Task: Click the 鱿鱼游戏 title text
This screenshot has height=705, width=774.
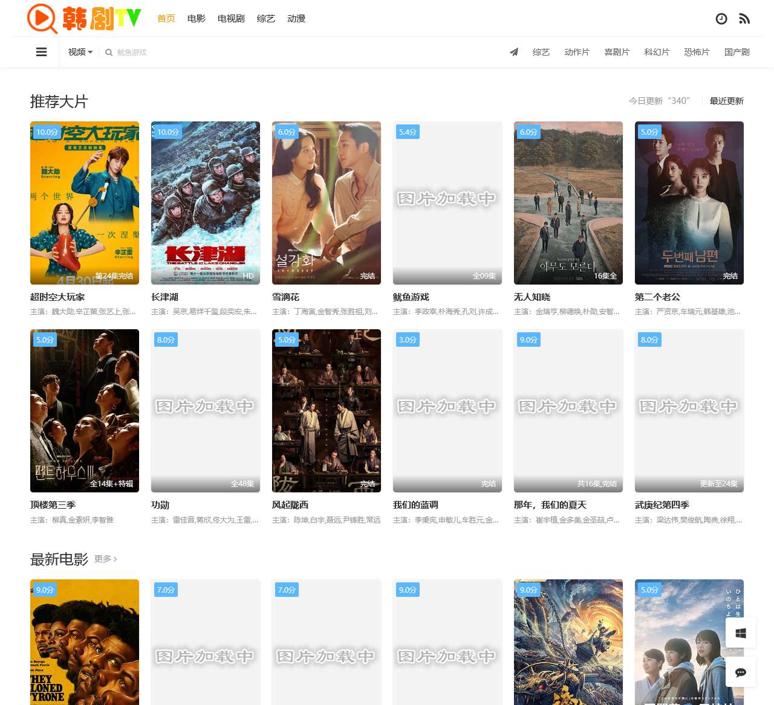Action: [x=411, y=297]
